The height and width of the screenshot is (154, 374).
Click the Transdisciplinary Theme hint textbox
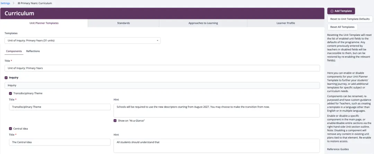click(x=216, y=110)
